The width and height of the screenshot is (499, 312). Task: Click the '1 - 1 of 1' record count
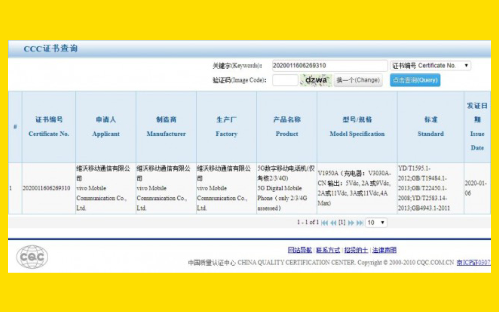coord(308,222)
